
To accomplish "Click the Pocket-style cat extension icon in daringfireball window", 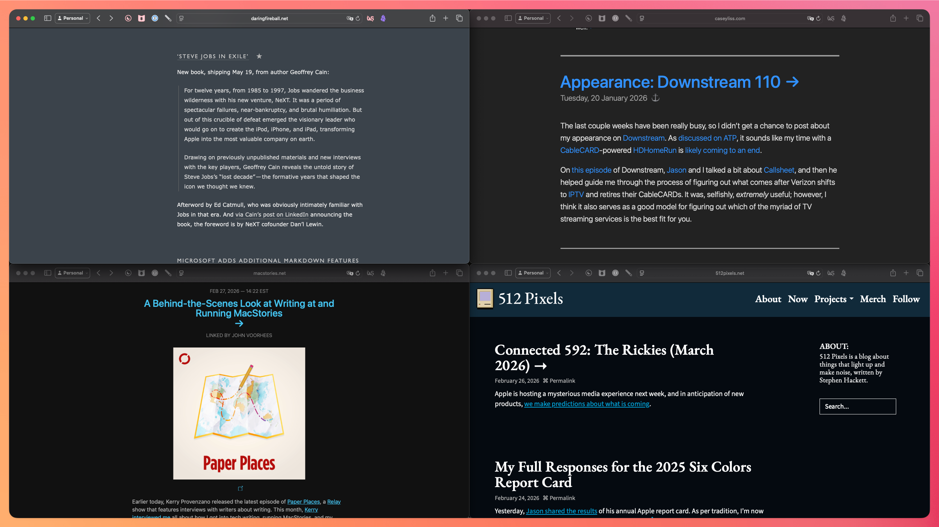I will 141,18.
